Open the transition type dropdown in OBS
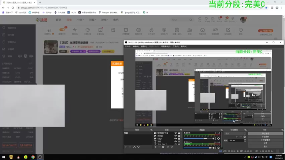Viewport: 285px width, 160px height. (235, 134)
